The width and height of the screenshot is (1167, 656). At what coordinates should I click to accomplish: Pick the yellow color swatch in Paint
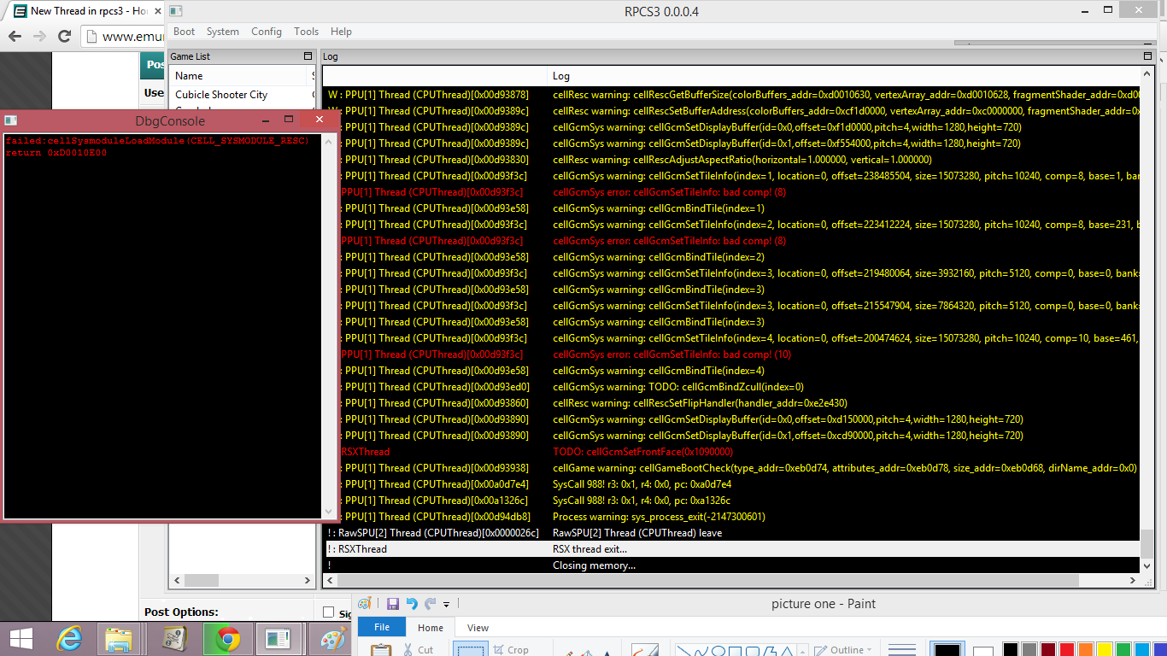pyautogui.click(x=1104, y=650)
